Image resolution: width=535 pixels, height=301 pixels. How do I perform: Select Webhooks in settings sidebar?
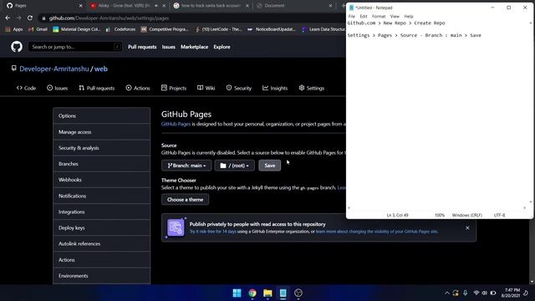point(101,180)
